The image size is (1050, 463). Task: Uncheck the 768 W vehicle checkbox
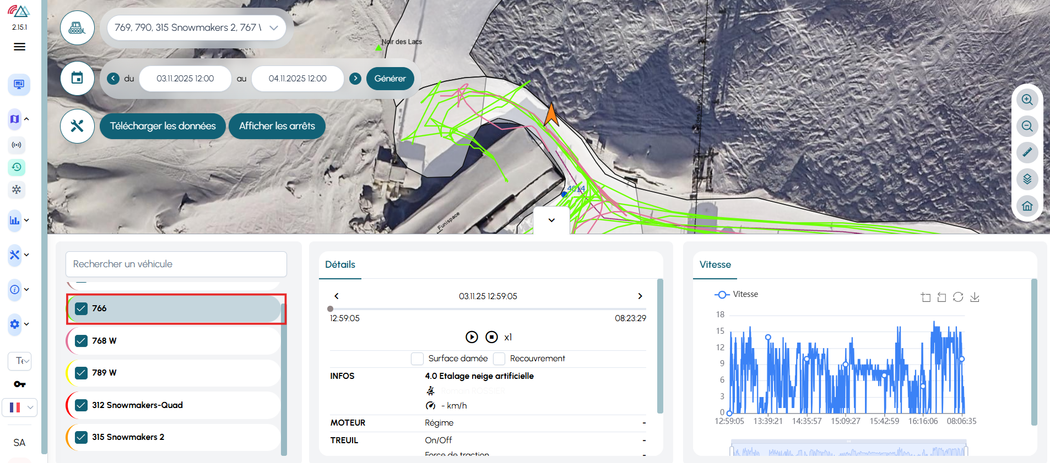[x=82, y=341]
